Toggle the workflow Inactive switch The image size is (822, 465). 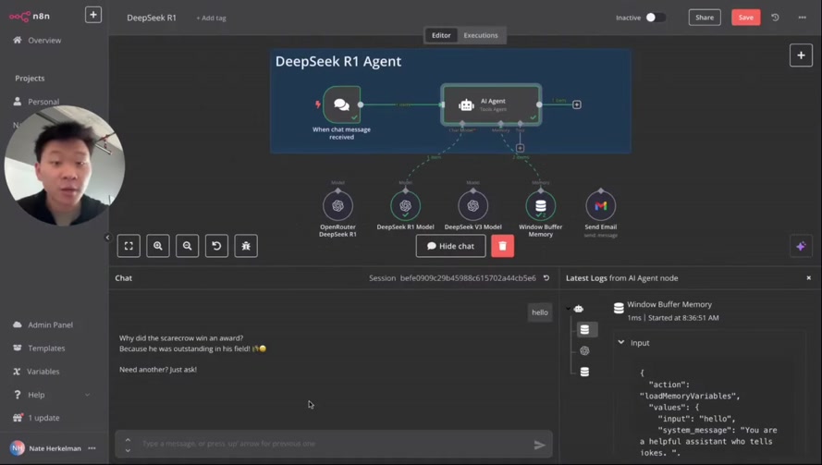[655, 18]
